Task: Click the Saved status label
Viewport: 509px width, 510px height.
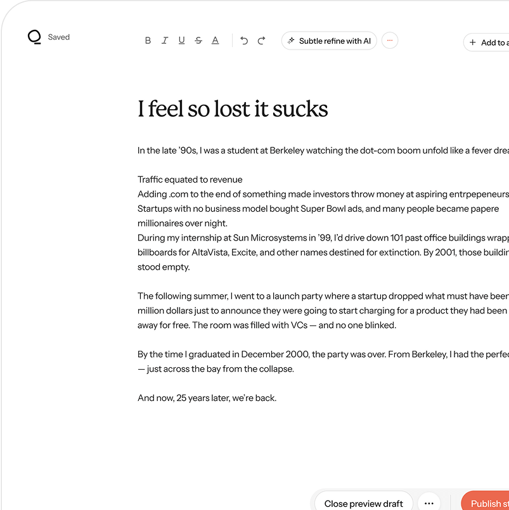Action: tap(59, 37)
